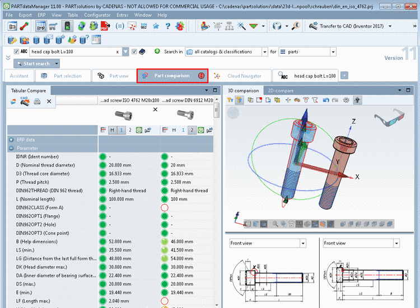Click the undo arrow in 3D comparison toolbar
Viewport: 420px width, 308px height.
click(326, 100)
